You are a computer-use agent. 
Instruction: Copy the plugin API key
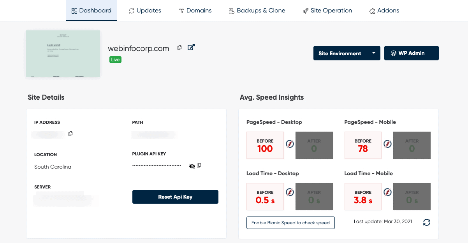coord(199,165)
